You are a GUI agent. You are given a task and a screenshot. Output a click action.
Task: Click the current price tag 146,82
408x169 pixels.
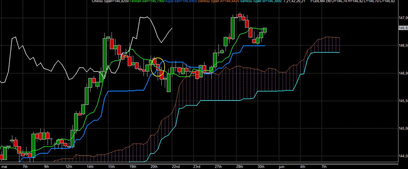(403, 28)
